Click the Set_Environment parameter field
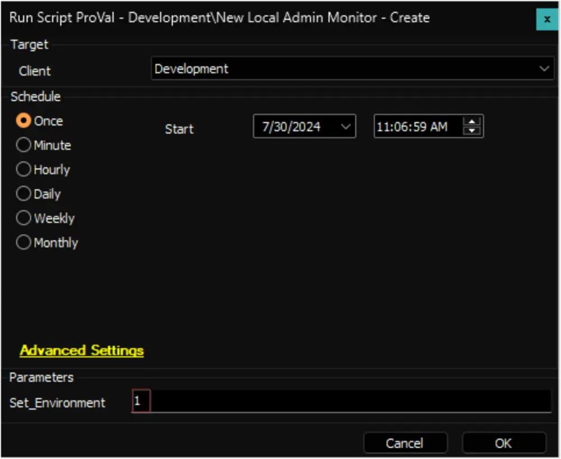Image resolution: width=561 pixels, height=459 pixels. [341, 401]
